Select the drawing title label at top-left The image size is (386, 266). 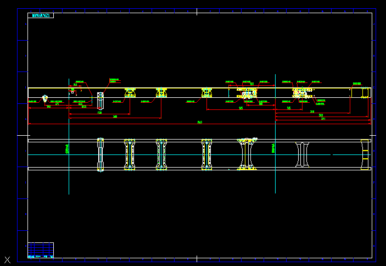(x=41, y=16)
